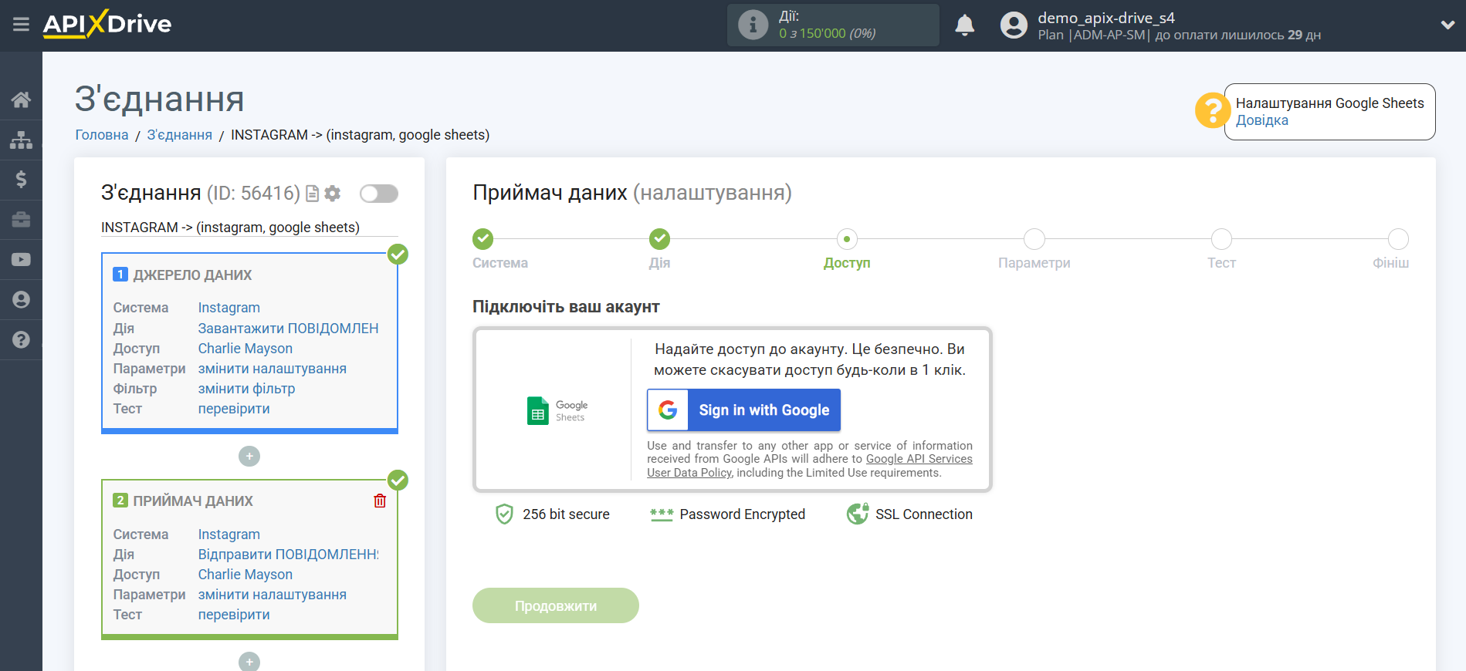Open connection settings gear icon

point(333,194)
